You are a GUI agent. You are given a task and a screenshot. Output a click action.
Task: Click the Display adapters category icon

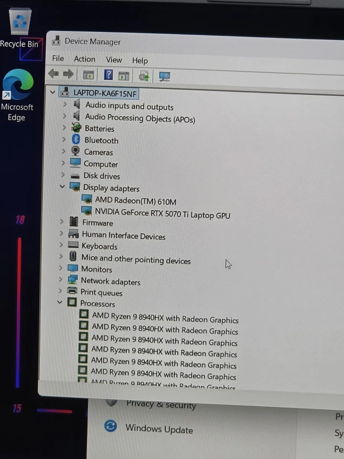click(x=75, y=186)
